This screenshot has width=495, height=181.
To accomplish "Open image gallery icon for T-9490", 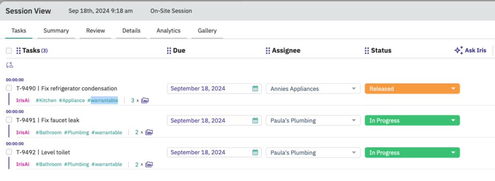I will (145, 100).
